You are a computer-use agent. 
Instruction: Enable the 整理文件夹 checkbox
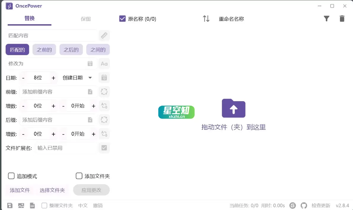tap(45, 205)
